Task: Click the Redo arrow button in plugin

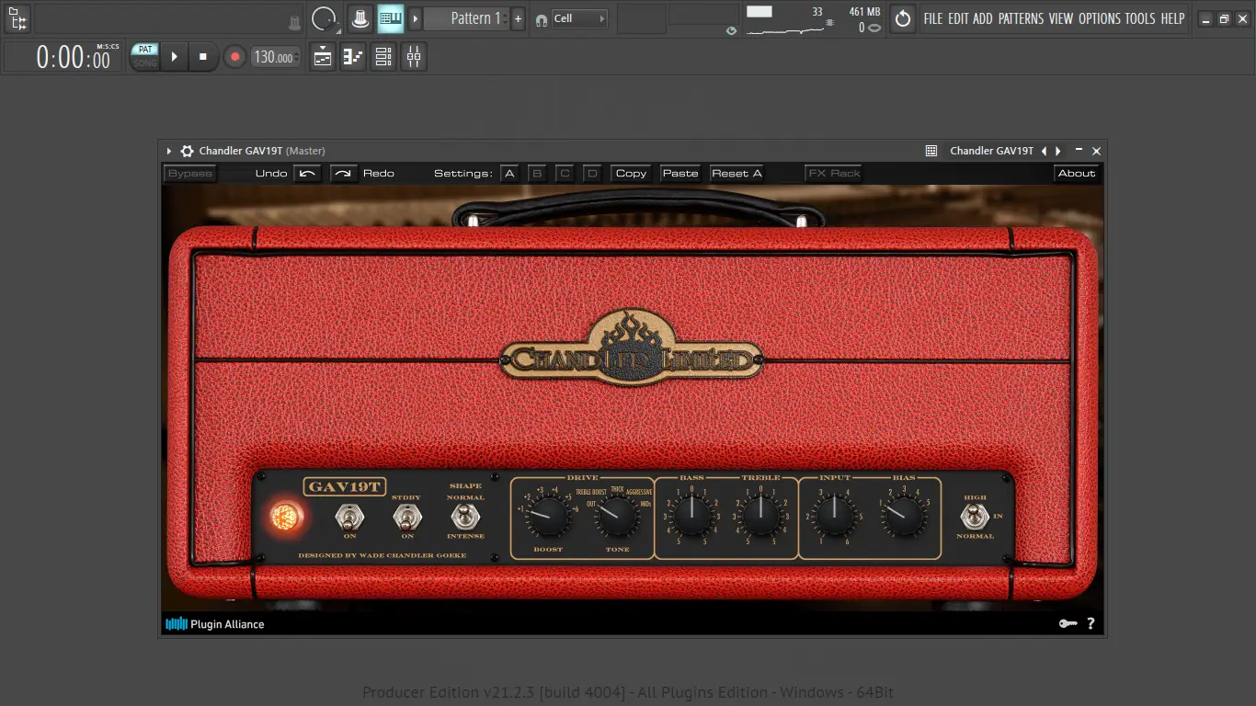Action: click(x=344, y=173)
